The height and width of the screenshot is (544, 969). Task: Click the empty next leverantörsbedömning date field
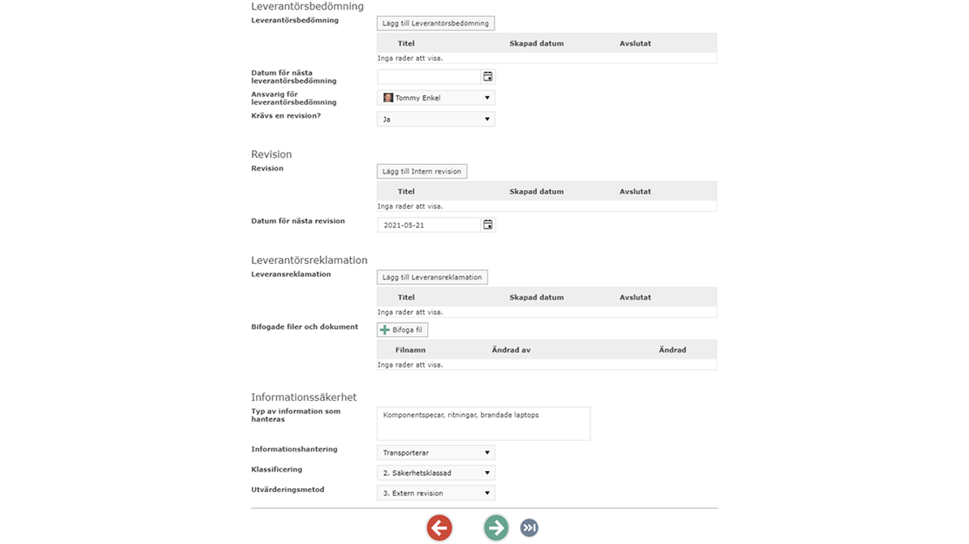coord(429,76)
